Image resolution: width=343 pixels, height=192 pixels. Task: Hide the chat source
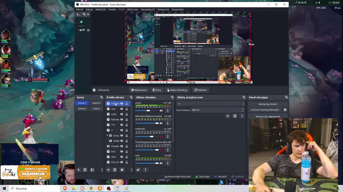pyautogui.click(x=122, y=157)
